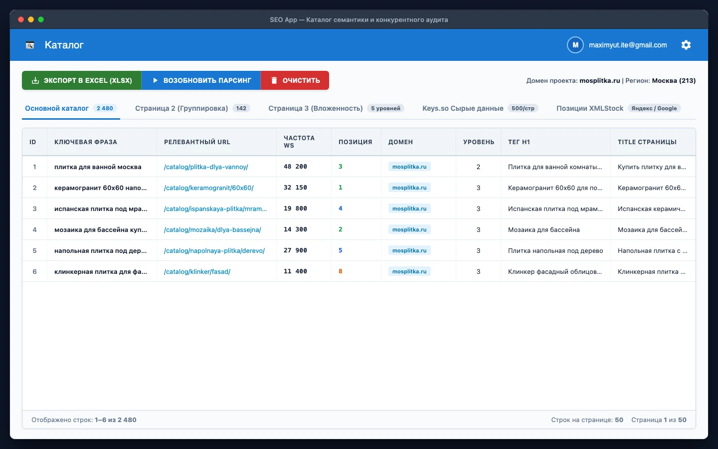Click the Москва (213) region label
The width and height of the screenshot is (718, 449).
point(674,80)
